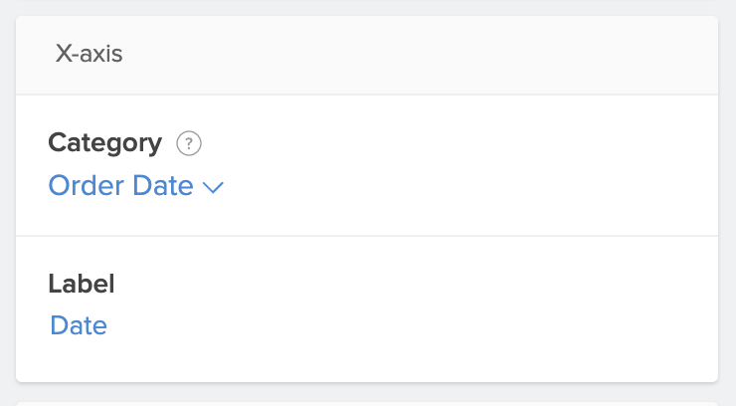The image size is (736, 406).
Task: Click the X-axis title text
Action: pos(89,54)
